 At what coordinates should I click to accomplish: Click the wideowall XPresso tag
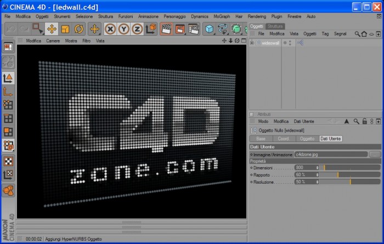point(300,43)
